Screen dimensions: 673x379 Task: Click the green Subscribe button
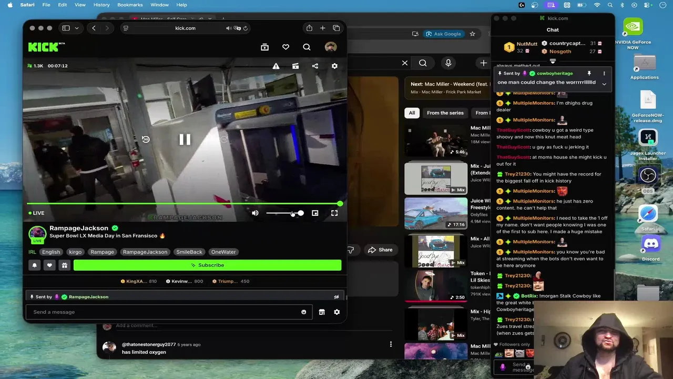click(x=207, y=265)
